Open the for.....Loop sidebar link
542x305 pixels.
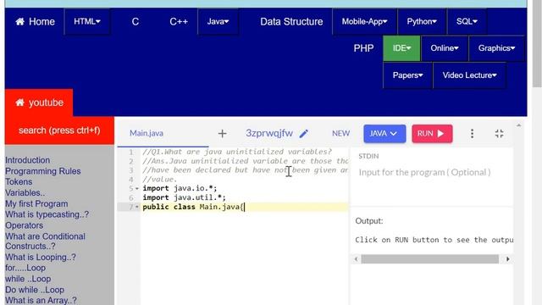(x=25, y=268)
